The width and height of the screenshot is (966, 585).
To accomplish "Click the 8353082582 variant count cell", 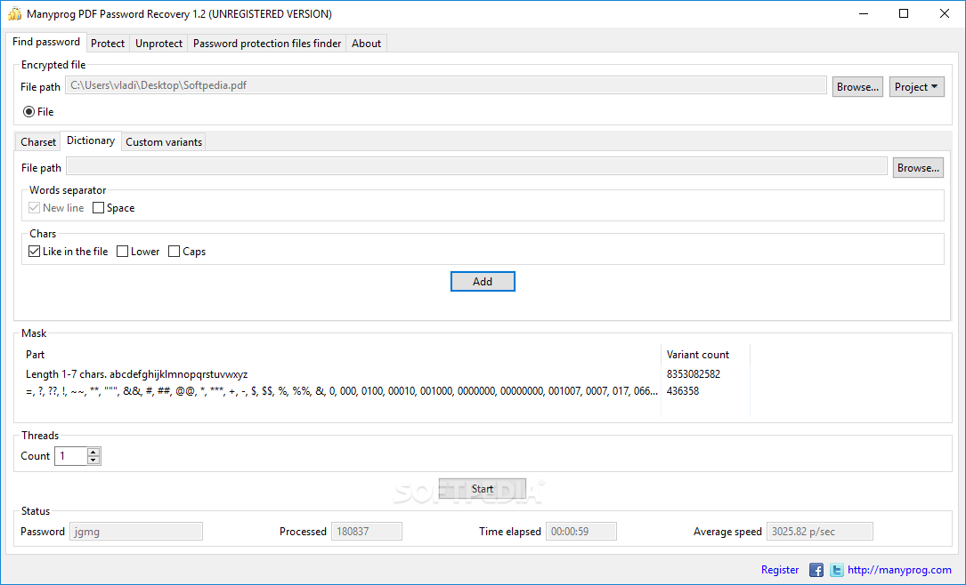I will pos(693,374).
